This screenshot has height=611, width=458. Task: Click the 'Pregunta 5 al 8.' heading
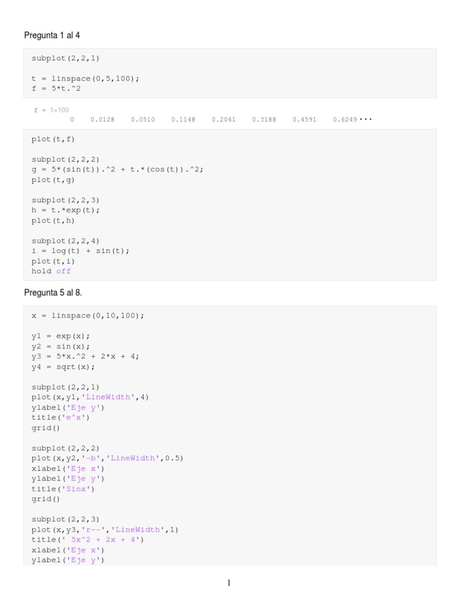53,292
